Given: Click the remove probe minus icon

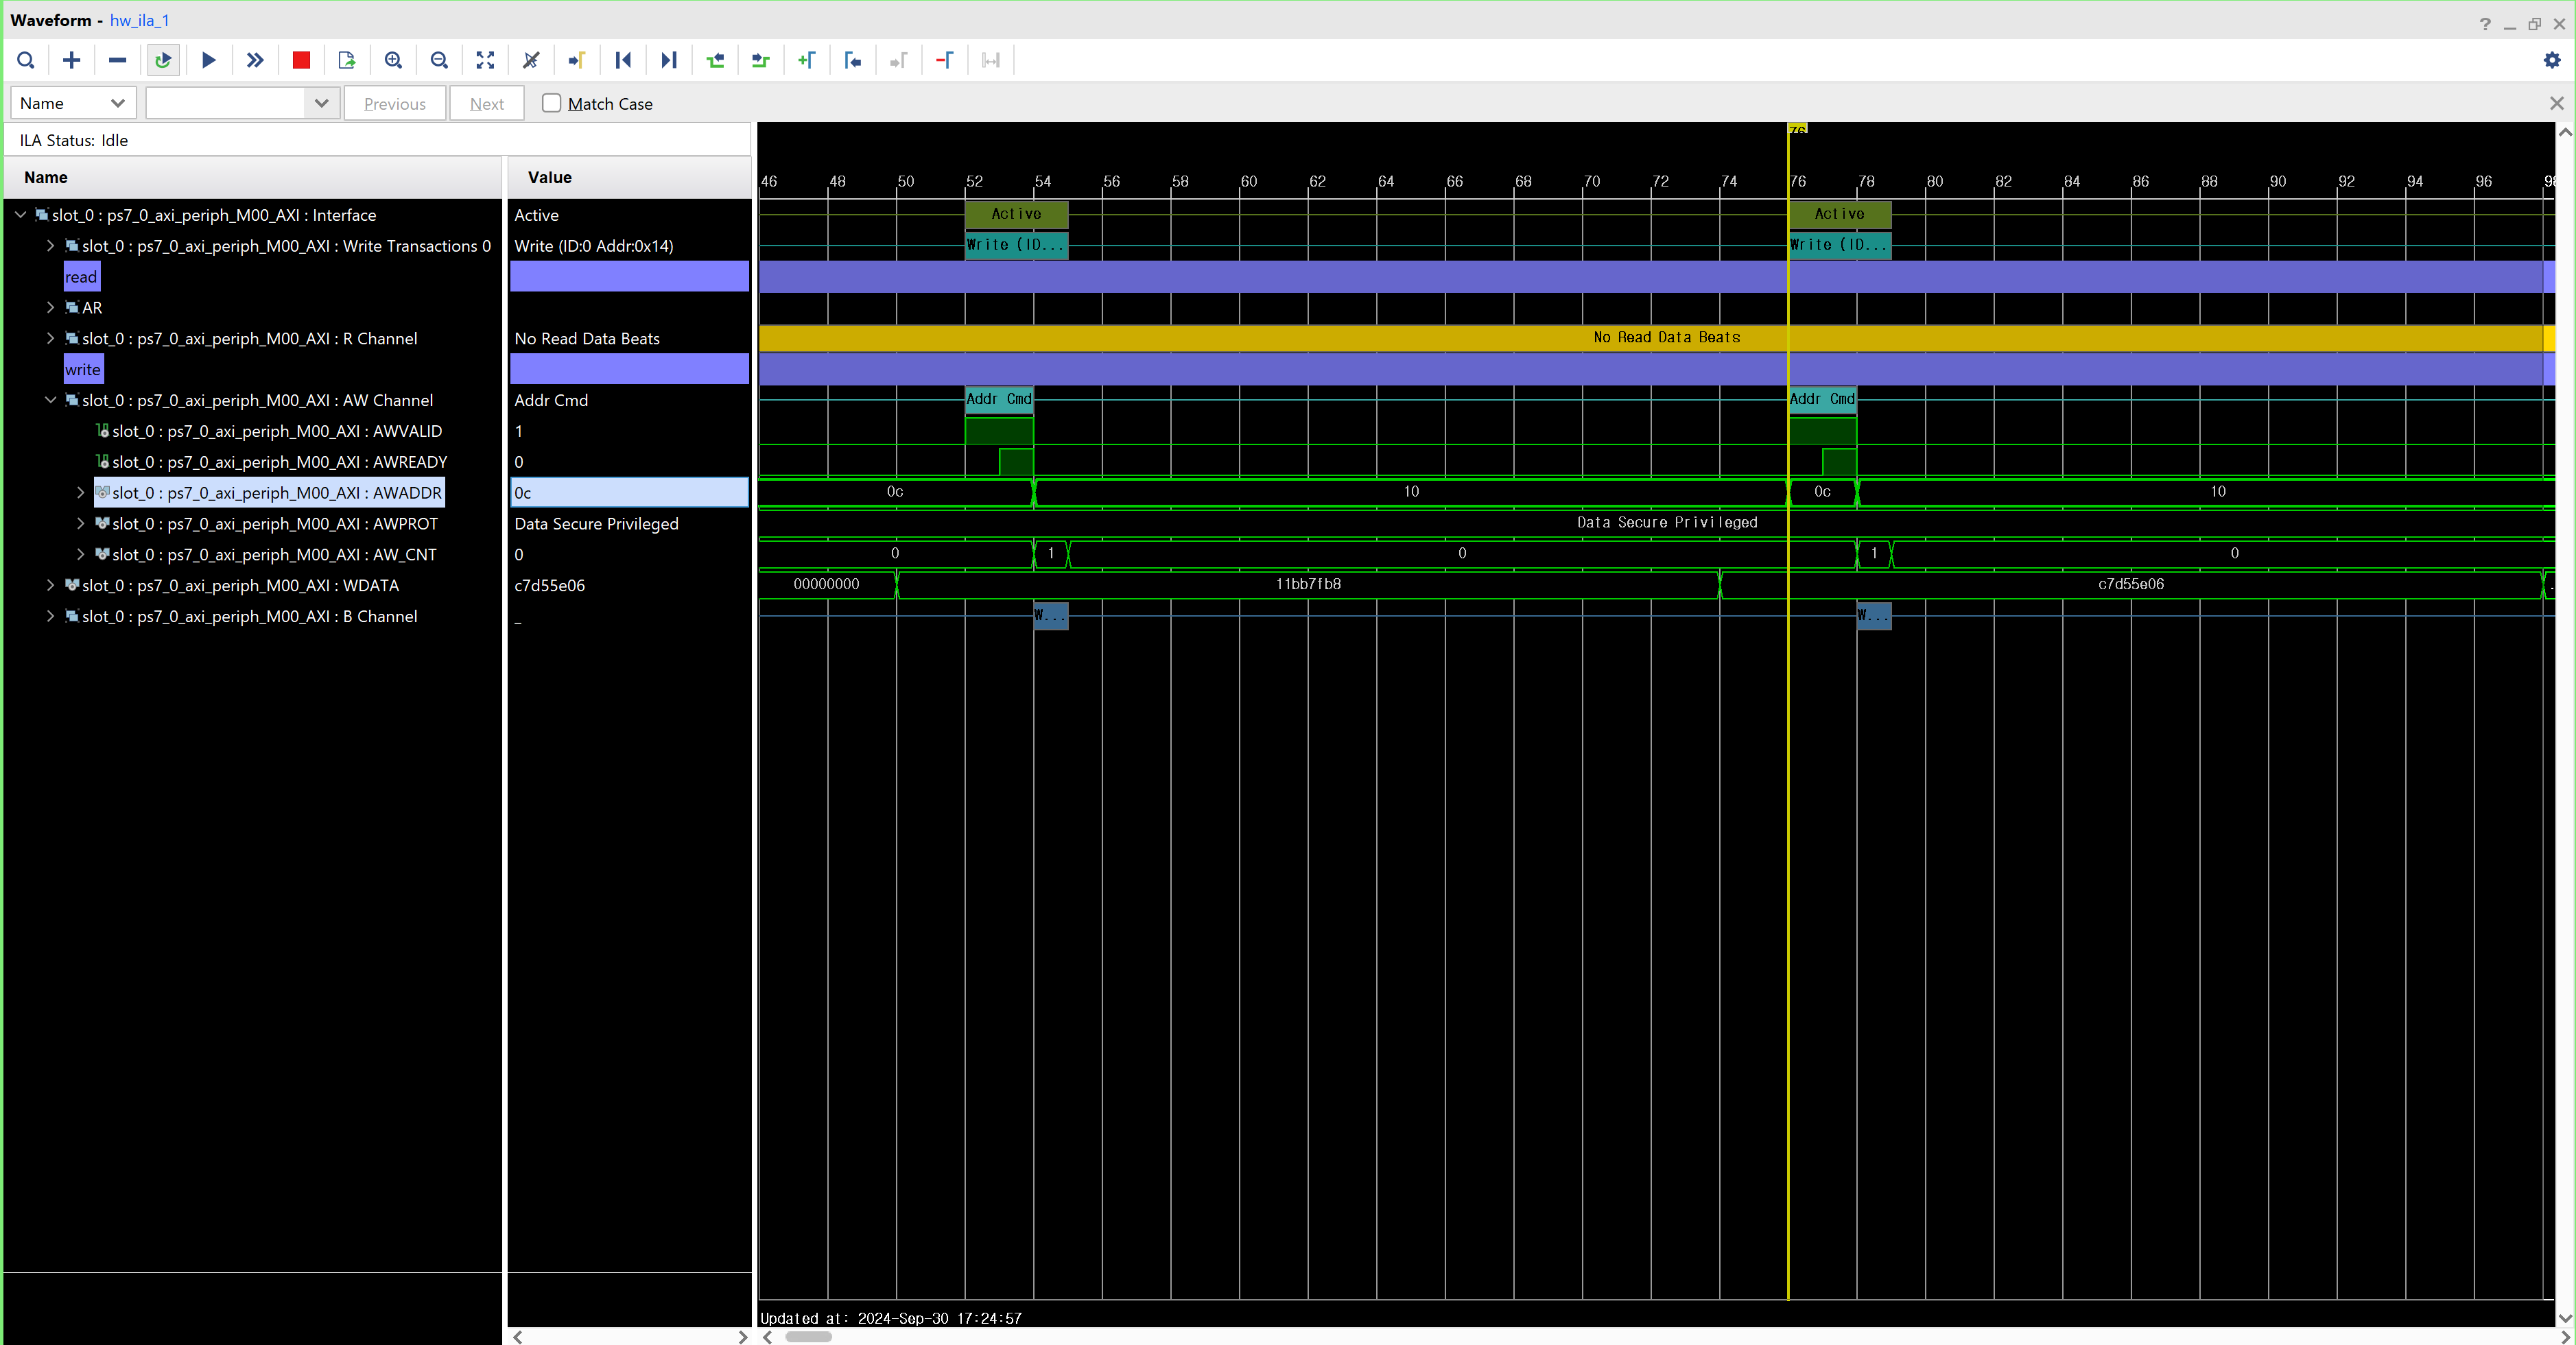Looking at the screenshot, I should point(117,60).
